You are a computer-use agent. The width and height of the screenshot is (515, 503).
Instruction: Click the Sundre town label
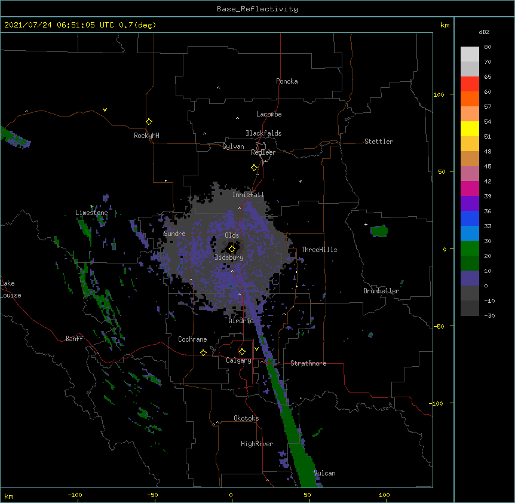(x=174, y=234)
